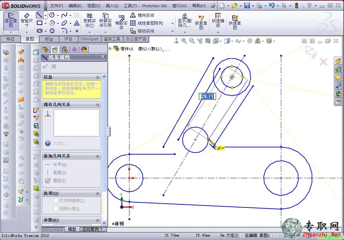This screenshot has width=344, height=240.
Task: Click the red X sketch cancel corner icon
Action: (x=323, y=62)
